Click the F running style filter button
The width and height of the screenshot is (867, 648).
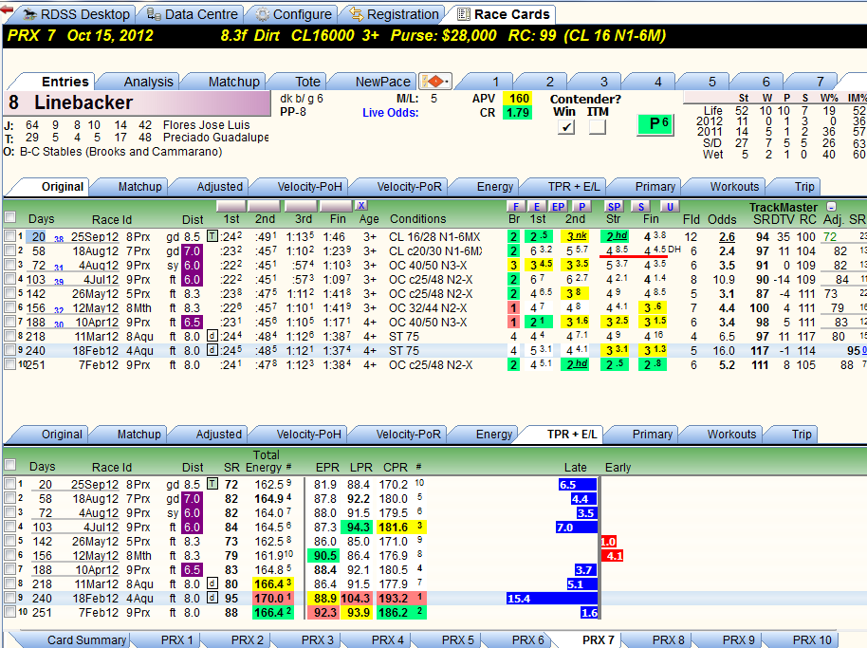coord(515,206)
